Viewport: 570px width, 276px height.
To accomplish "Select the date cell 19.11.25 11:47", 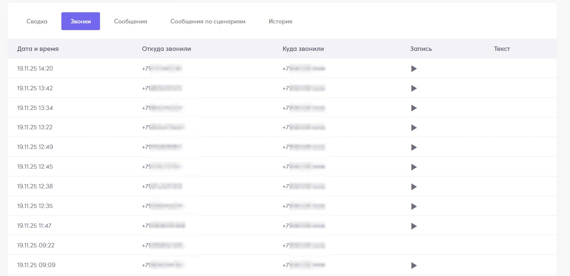I will 34,225.
